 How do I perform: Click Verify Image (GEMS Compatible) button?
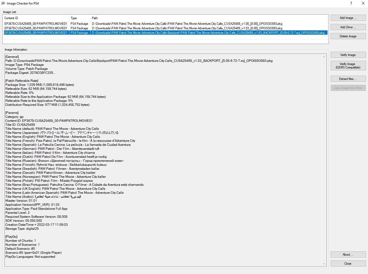(348, 66)
